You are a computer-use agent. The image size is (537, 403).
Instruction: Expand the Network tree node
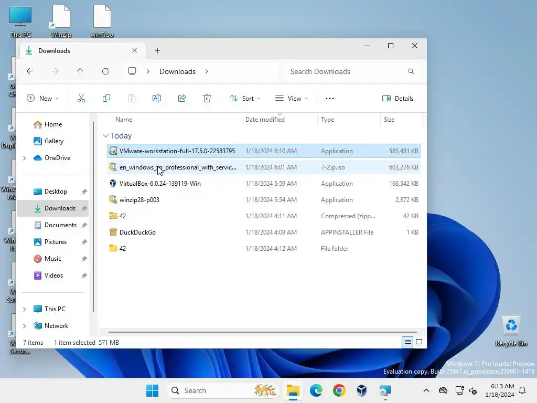[24, 326]
